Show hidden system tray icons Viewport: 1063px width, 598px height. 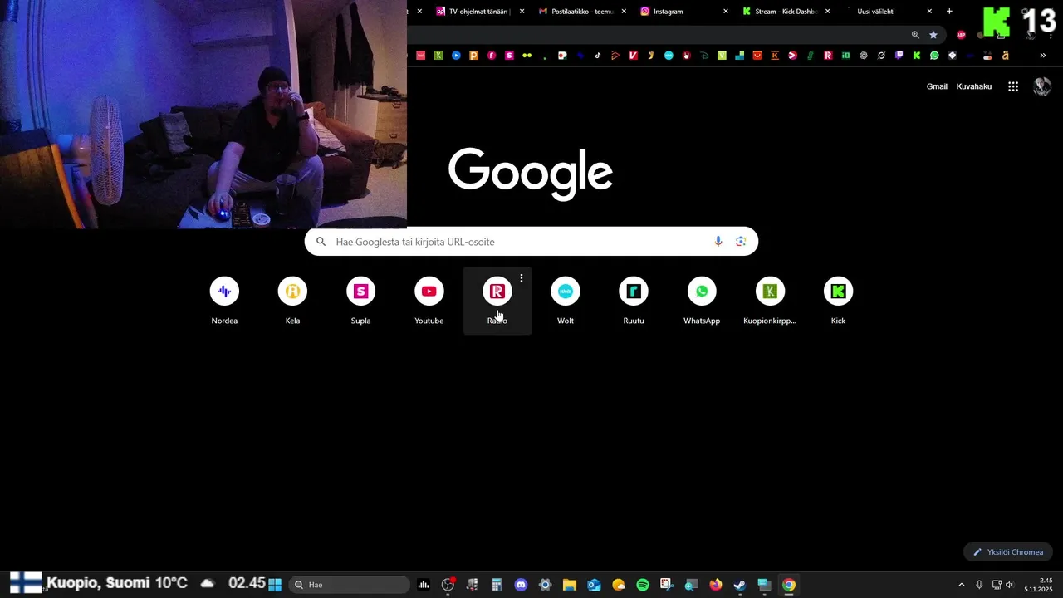pos(962,585)
